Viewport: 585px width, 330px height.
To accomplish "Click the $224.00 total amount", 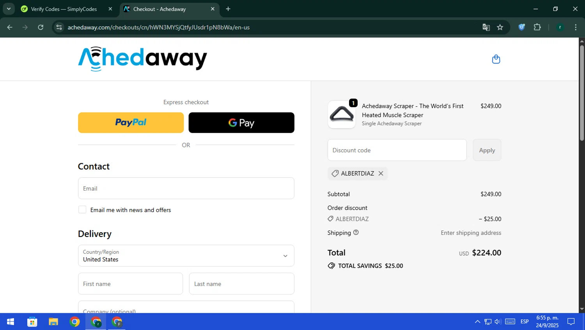I will click(486, 253).
